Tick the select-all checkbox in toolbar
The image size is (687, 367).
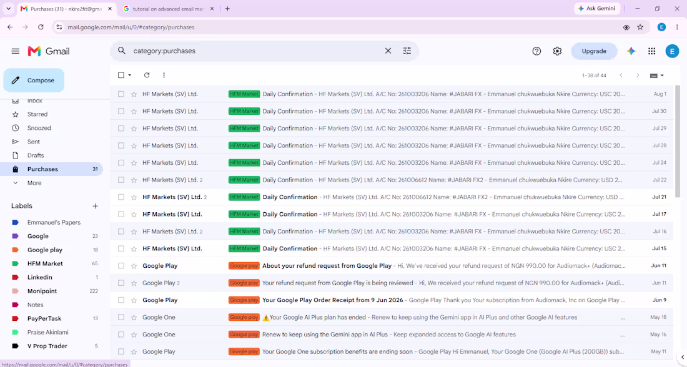click(x=121, y=76)
